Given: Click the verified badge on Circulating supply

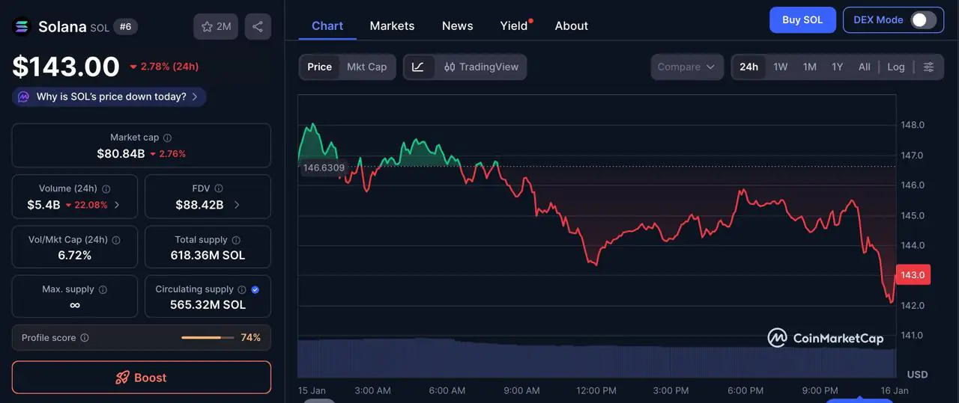Looking at the screenshot, I should click(255, 289).
